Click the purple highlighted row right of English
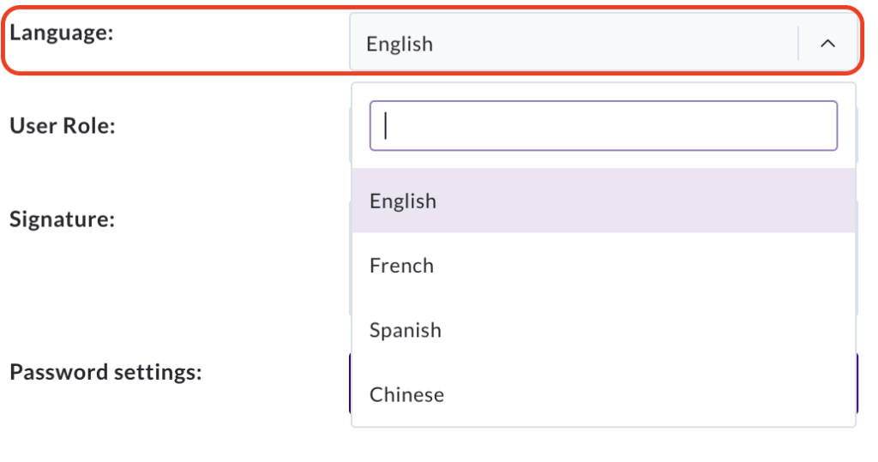Viewport: 878px width, 462px height. click(646, 201)
